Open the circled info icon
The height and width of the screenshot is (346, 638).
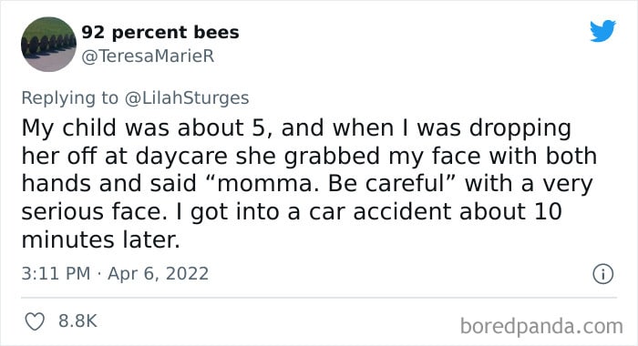click(602, 274)
